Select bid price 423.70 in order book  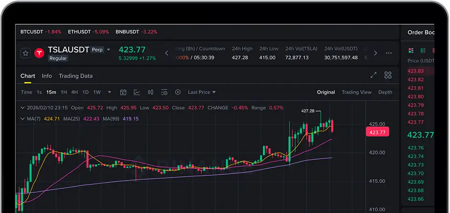416,174
